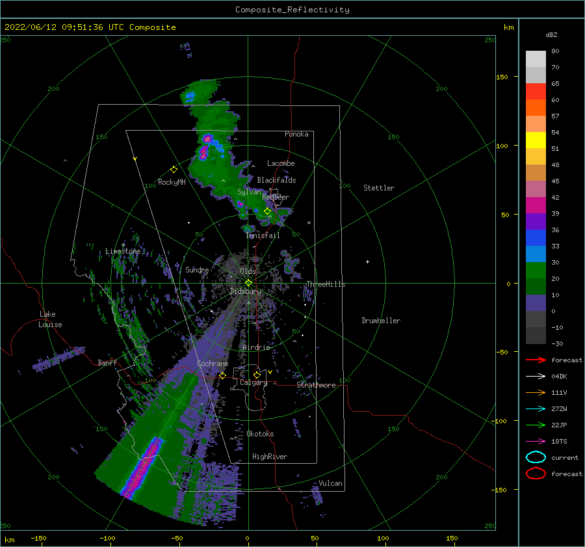Click the Cochrane town label
585x547 pixels.
213,364
